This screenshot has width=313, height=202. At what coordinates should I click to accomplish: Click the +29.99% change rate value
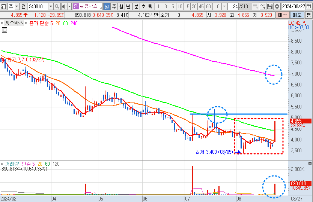click(56, 15)
